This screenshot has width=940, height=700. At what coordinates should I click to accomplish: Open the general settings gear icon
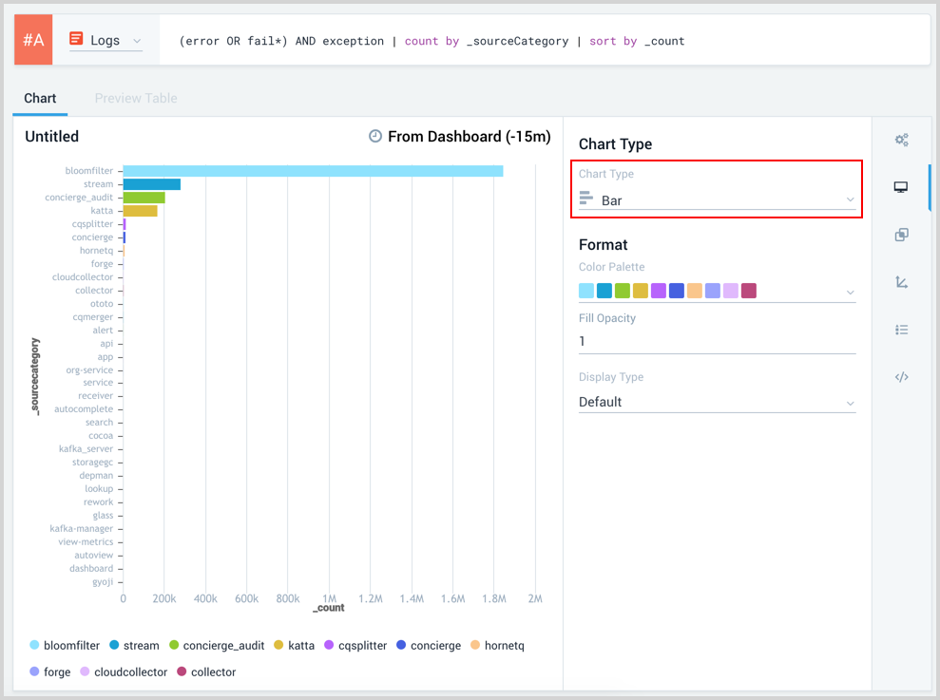click(901, 140)
